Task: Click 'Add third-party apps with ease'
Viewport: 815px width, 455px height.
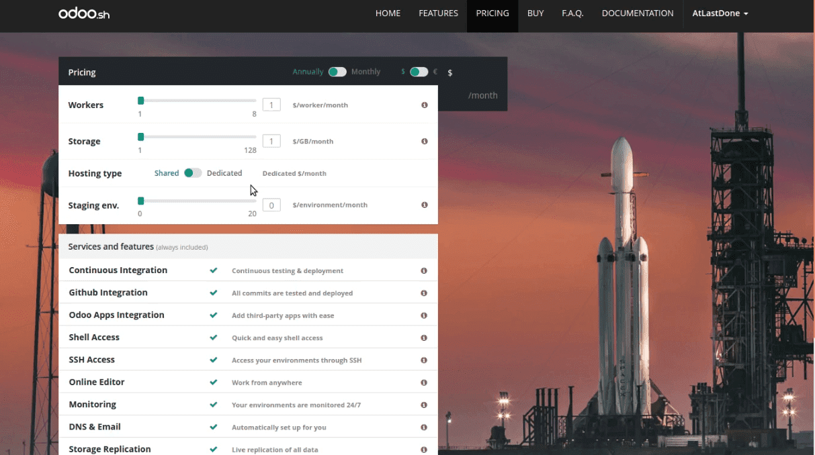Action: 283,315
